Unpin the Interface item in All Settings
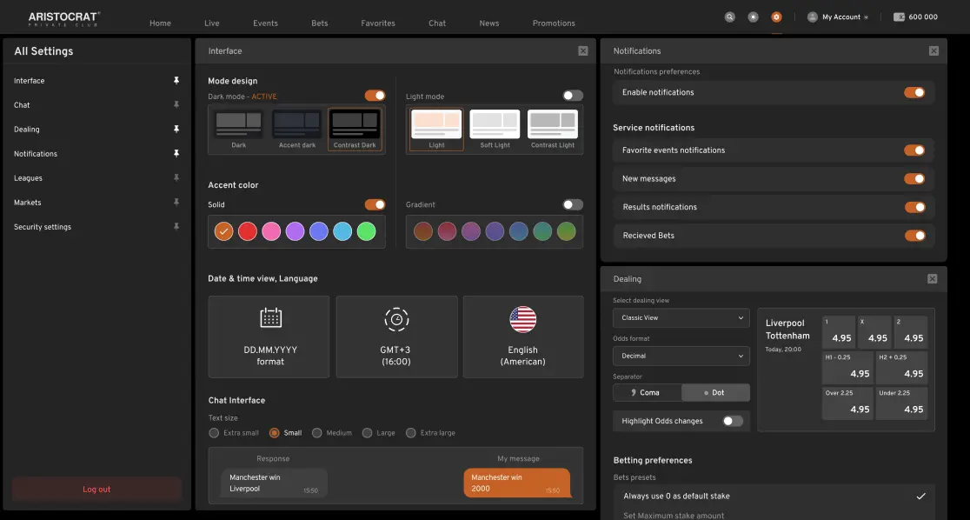The image size is (970, 520). (x=176, y=81)
